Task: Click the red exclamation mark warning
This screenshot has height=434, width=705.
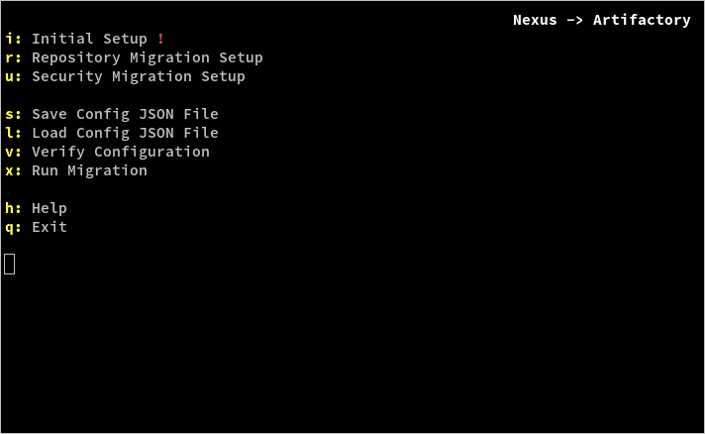Action: point(160,39)
